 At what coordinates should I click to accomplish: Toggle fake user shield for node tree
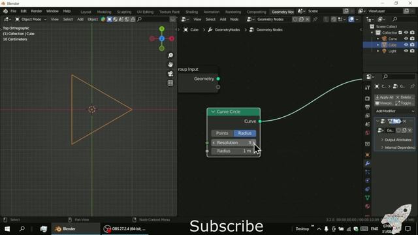(295, 19)
